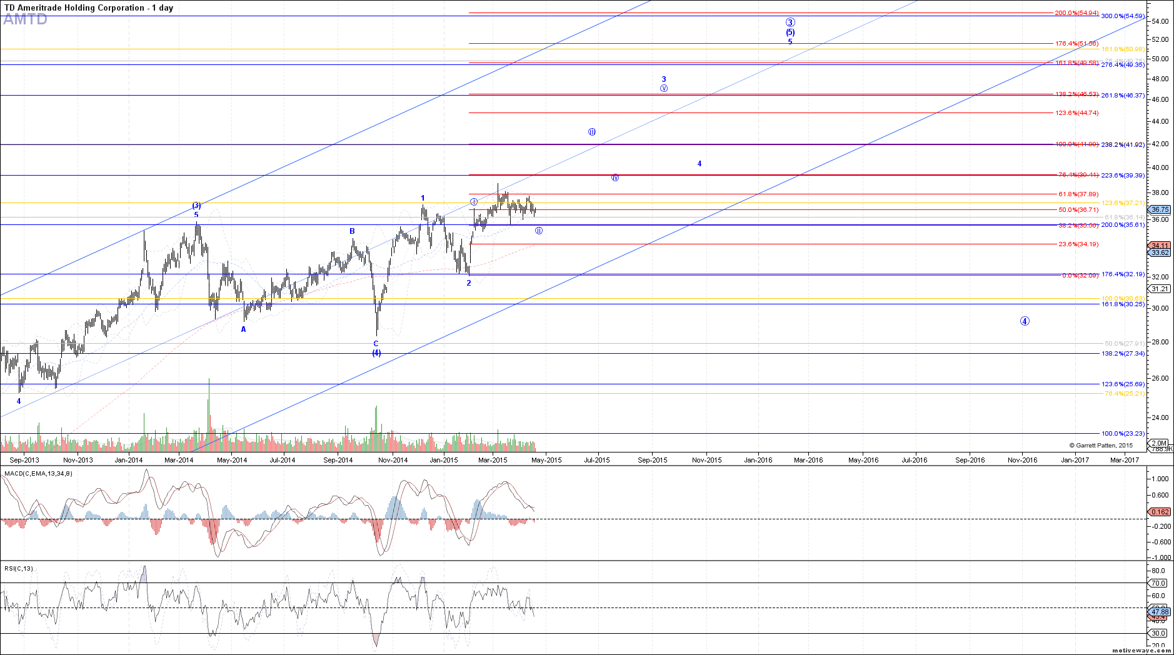The image size is (1174, 655).
Task: Select wave label B above Sep-2014 high
Action: click(x=353, y=231)
